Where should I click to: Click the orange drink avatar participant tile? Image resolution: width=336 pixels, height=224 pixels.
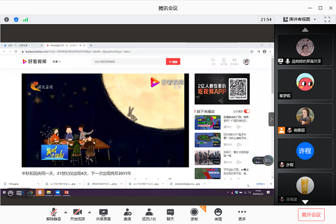(305, 188)
